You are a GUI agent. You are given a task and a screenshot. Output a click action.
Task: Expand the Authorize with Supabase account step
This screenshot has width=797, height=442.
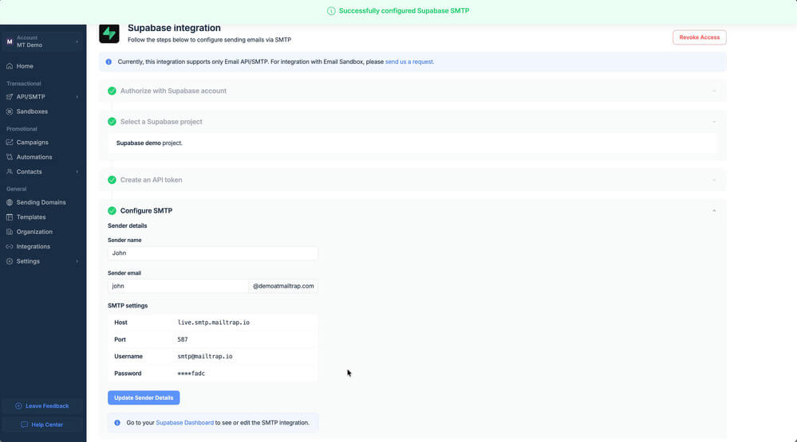(713, 91)
